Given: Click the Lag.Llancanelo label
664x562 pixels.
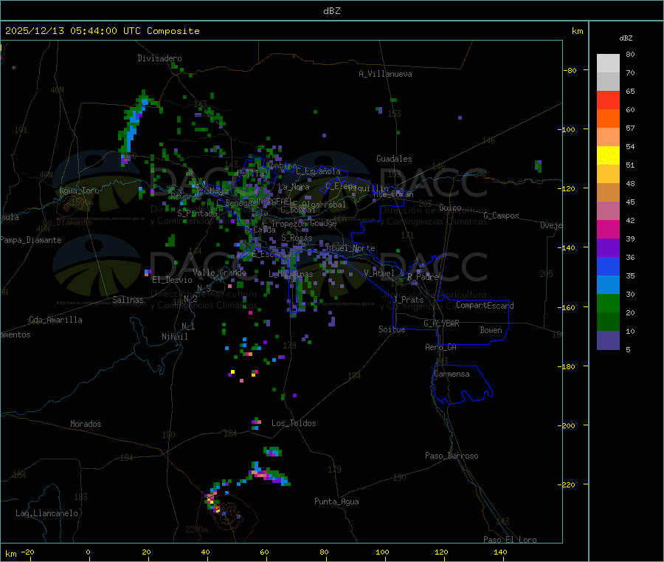Looking at the screenshot, I should [x=46, y=513].
